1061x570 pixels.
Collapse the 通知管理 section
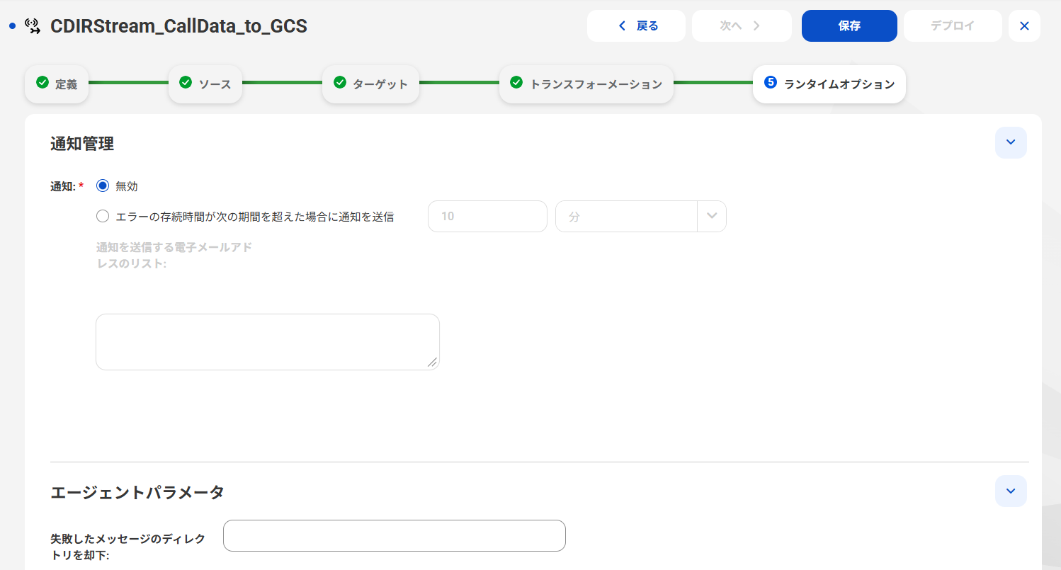(x=1011, y=143)
